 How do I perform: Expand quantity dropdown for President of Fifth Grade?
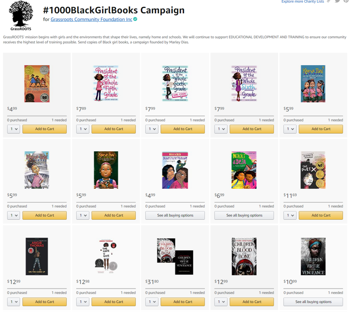pos(83,129)
